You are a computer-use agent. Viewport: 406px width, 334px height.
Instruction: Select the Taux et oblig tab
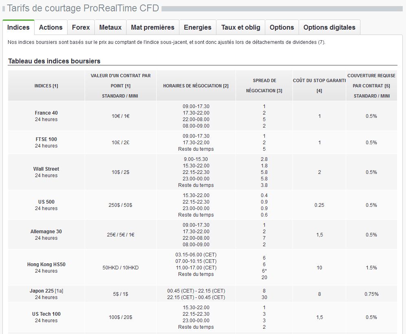point(241,27)
